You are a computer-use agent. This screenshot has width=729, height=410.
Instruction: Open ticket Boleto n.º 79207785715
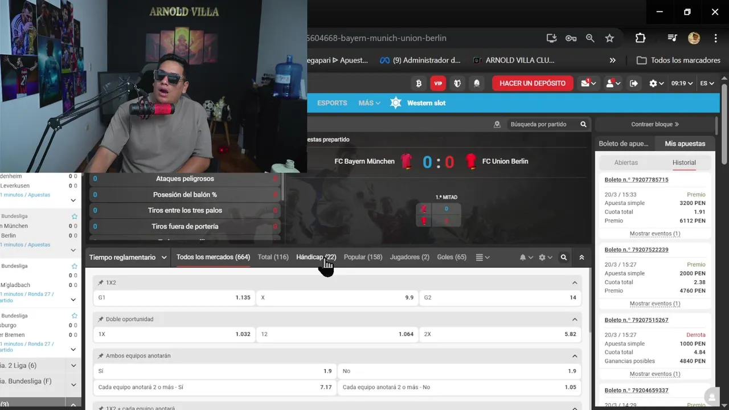(636, 179)
